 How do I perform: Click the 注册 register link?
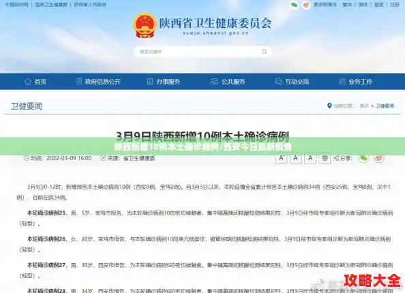(394, 5)
